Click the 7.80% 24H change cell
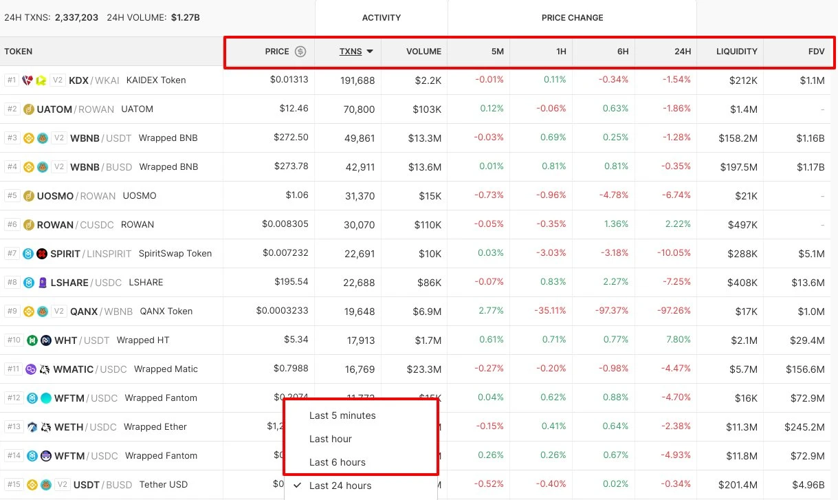Screen dimensions: 838x500 click(x=677, y=340)
